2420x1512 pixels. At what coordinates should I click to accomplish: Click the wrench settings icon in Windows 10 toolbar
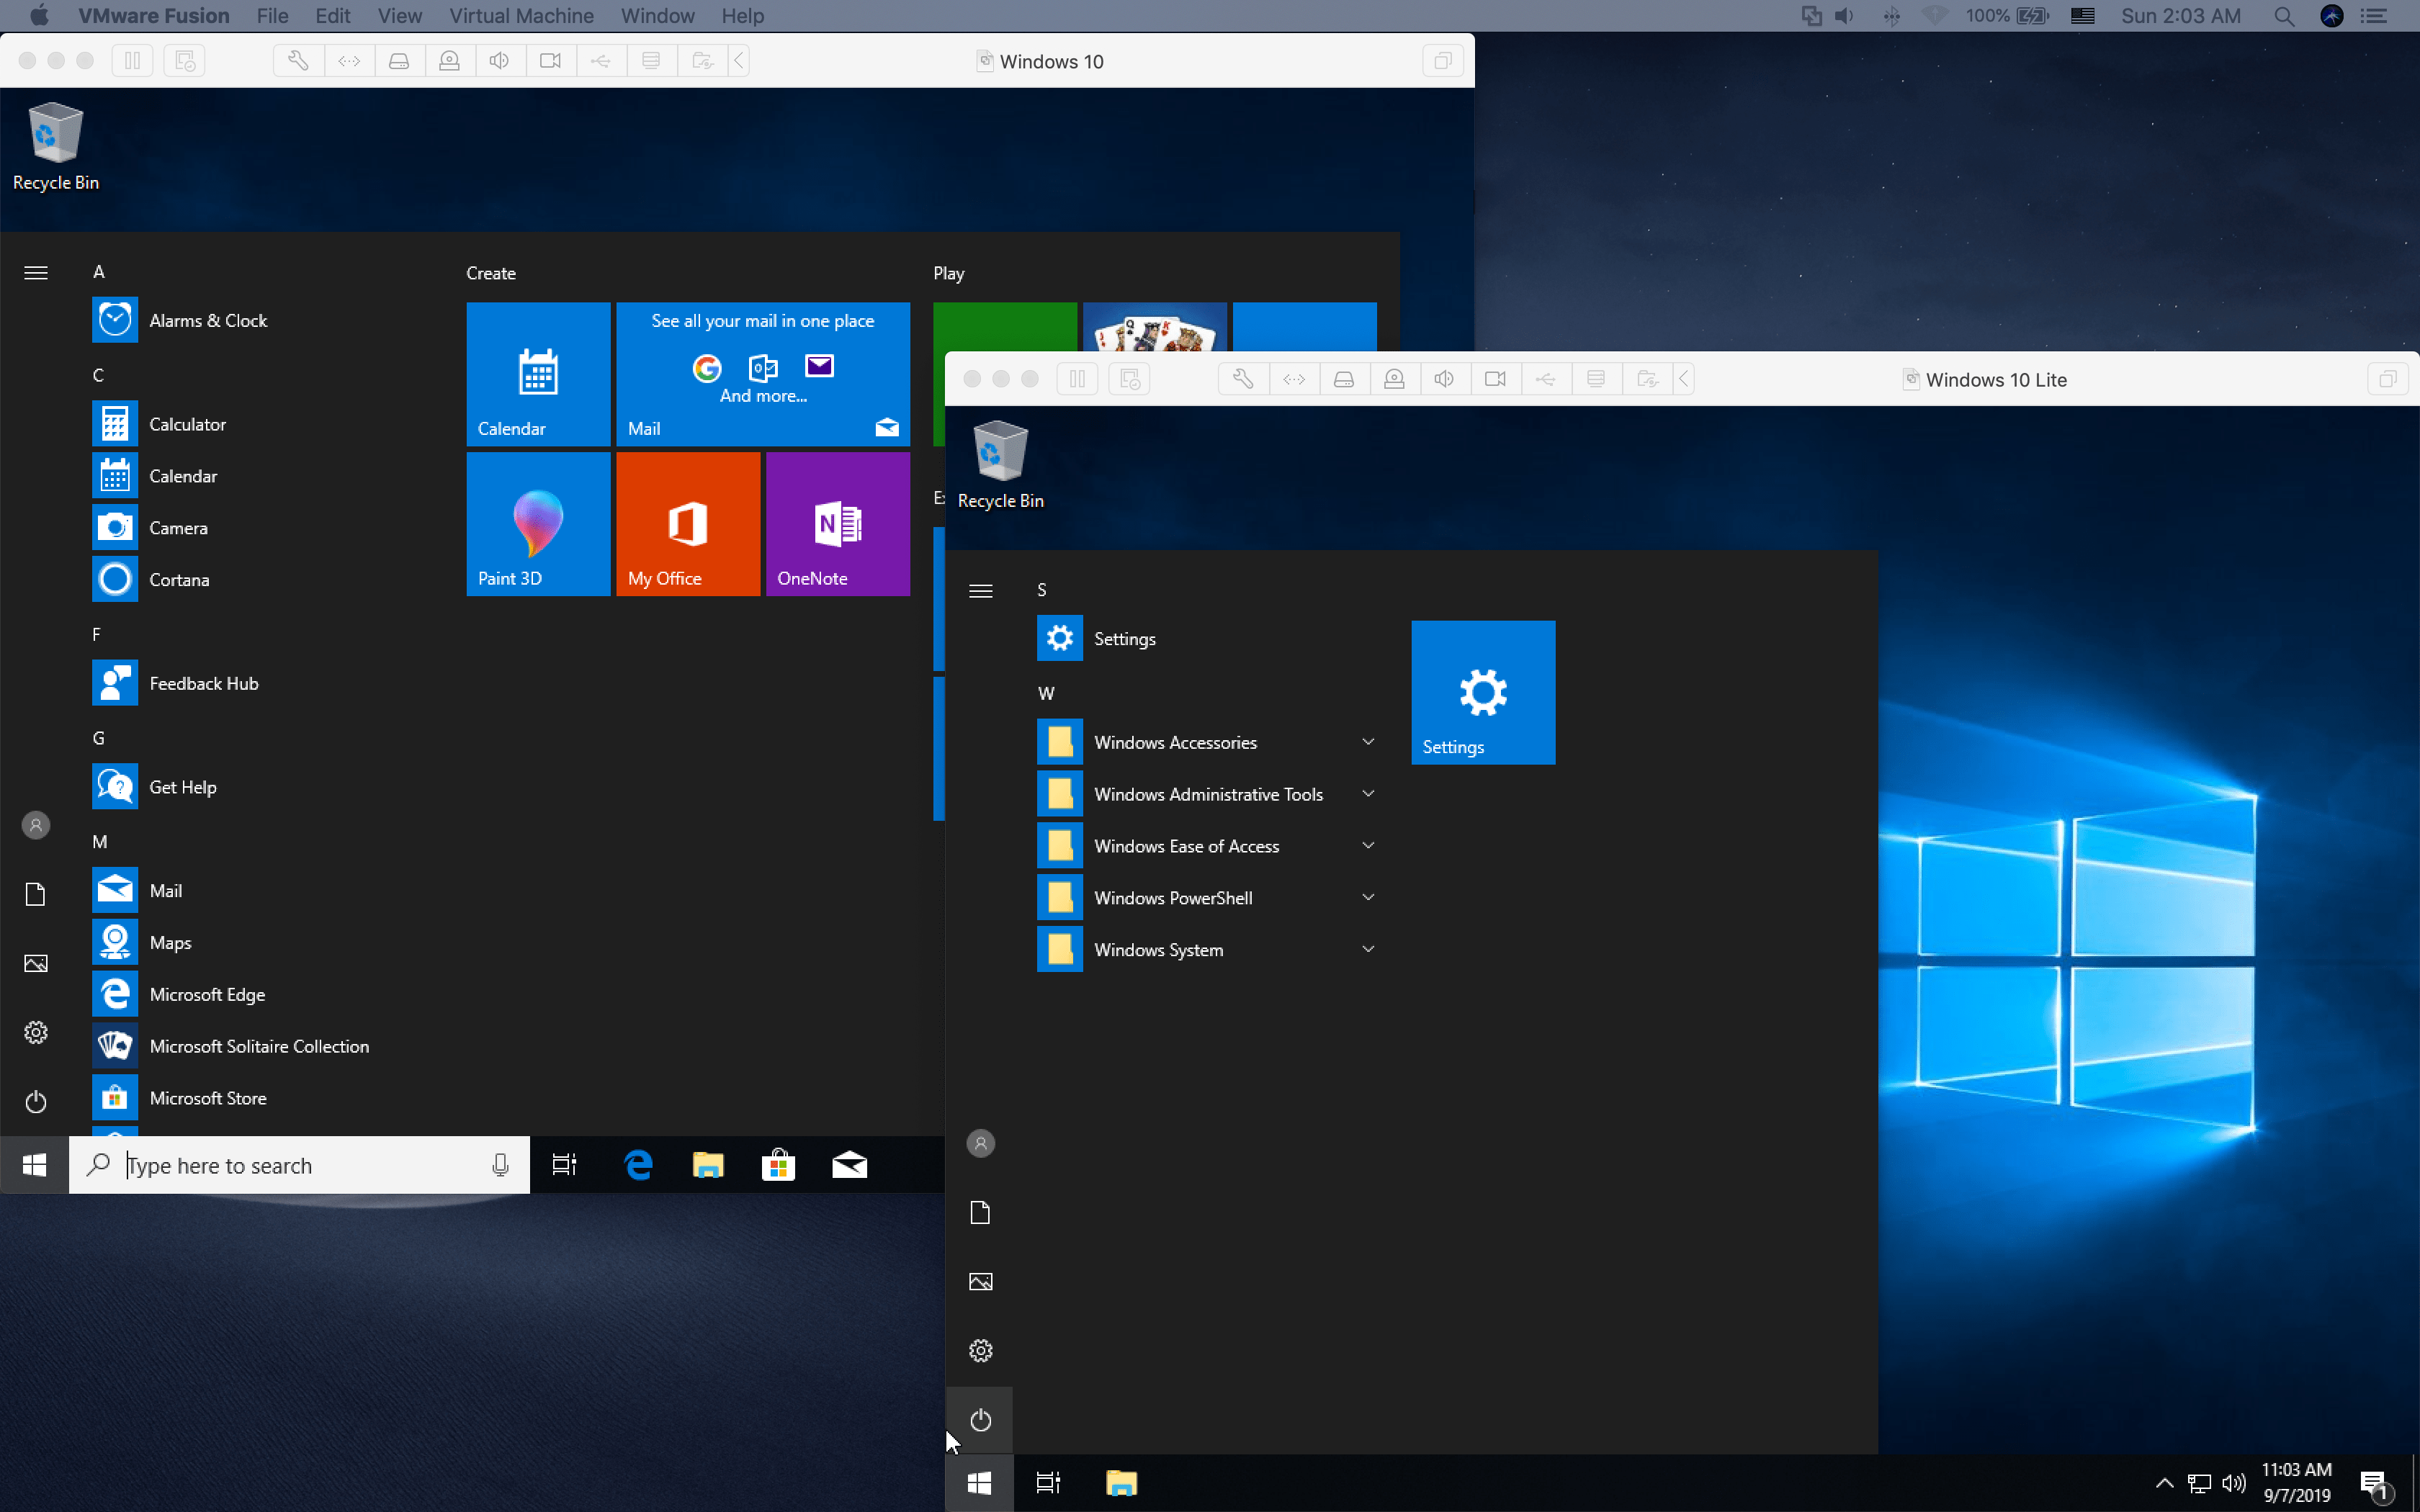[x=298, y=61]
